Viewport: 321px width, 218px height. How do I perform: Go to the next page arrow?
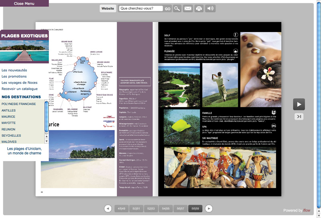coord(299,104)
